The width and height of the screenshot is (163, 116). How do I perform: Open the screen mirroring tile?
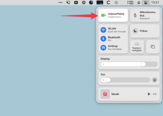pos(153,47)
